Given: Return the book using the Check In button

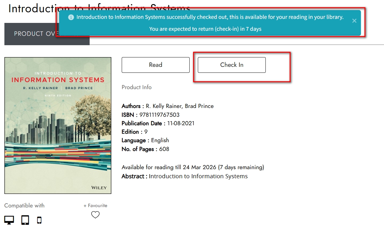Looking at the screenshot, I should 231,65.
